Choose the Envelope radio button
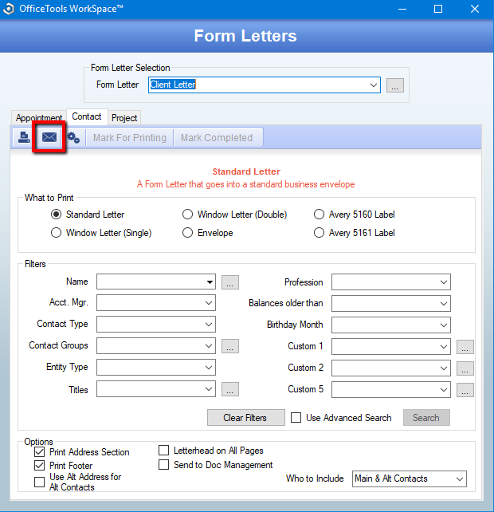494x512 pixels. point(187,233)
